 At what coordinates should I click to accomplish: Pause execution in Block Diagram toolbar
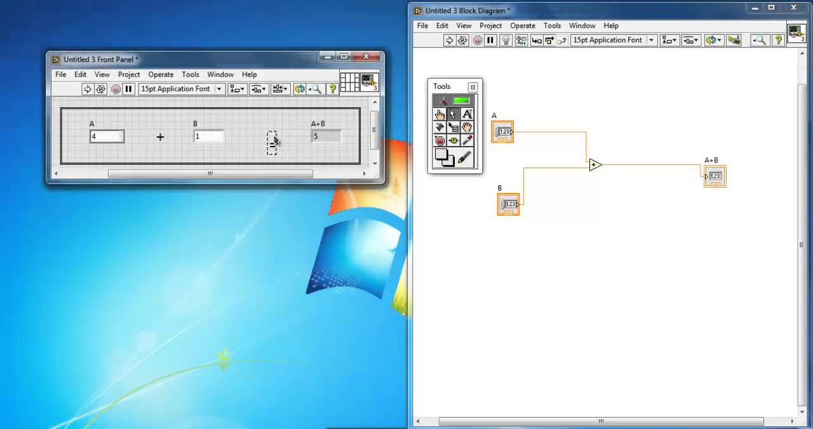tap(490, 40)
